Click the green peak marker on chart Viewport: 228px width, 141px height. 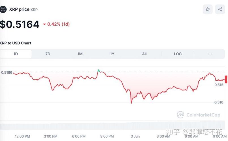[x=99, y=70]
